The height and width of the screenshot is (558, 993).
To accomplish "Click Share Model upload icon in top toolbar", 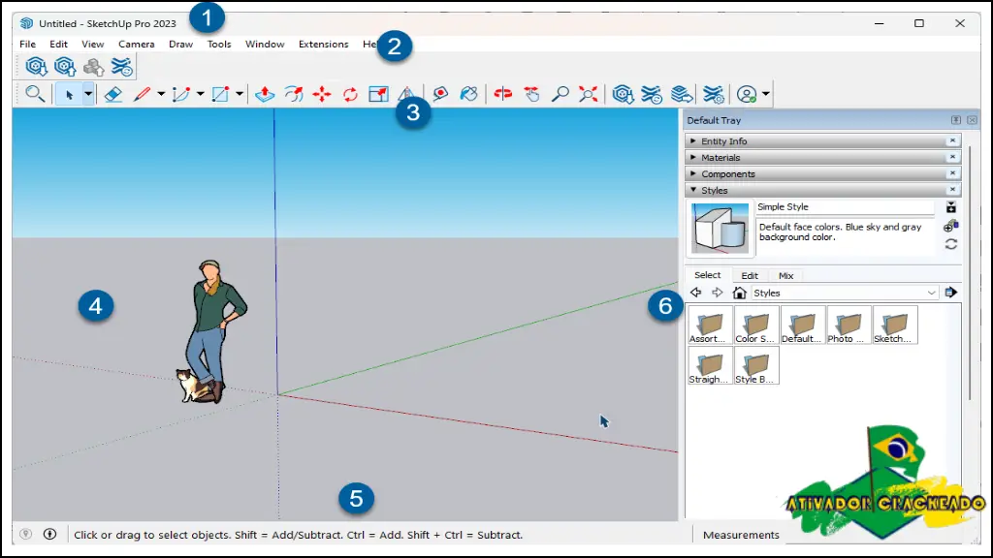I will pyautogui.click(x=65, y=67).
